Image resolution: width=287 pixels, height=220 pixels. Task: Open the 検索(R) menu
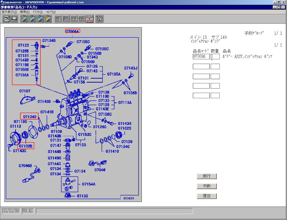click(x=25, y=12)
